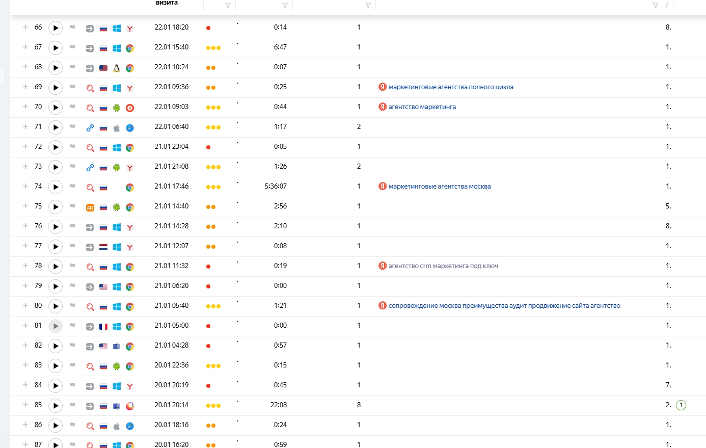The image size is (706, 448).
Task: Play the session recording of visit 69
Action: tap(56, 88)
